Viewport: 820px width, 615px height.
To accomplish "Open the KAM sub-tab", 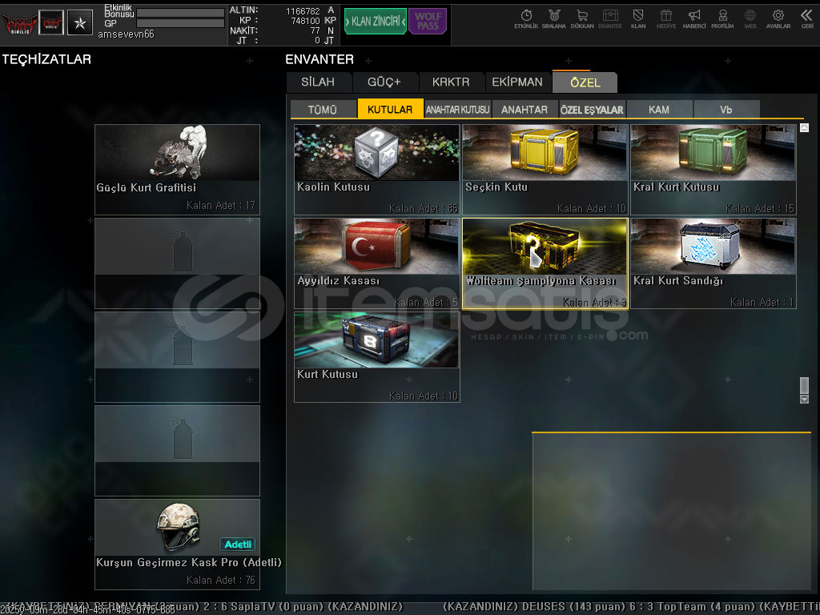I will click(x=659, y=109).
